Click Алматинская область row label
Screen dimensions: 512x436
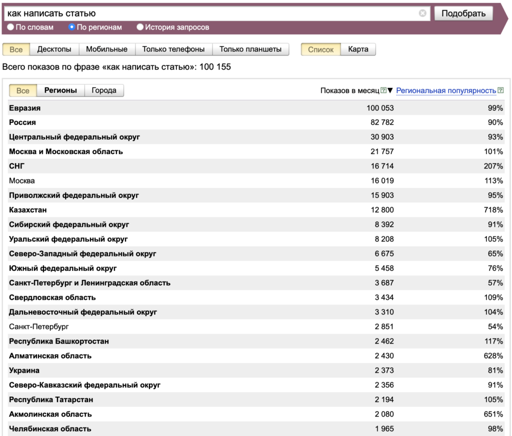(50, 356)
